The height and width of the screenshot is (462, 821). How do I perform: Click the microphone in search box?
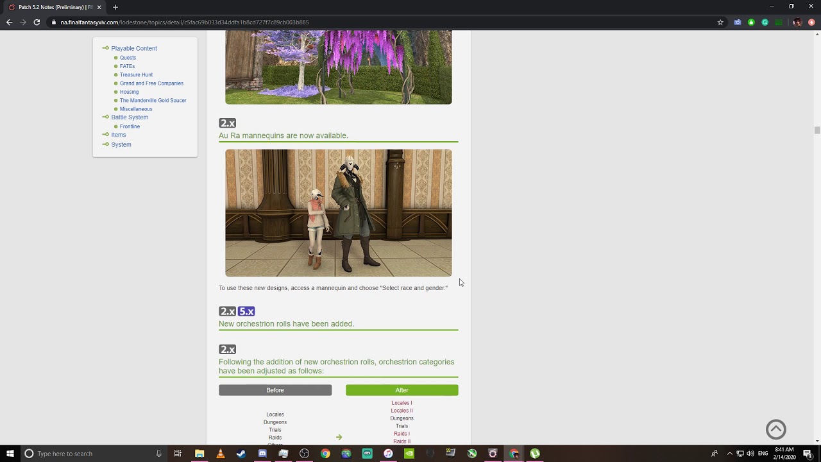click(159, 454)
